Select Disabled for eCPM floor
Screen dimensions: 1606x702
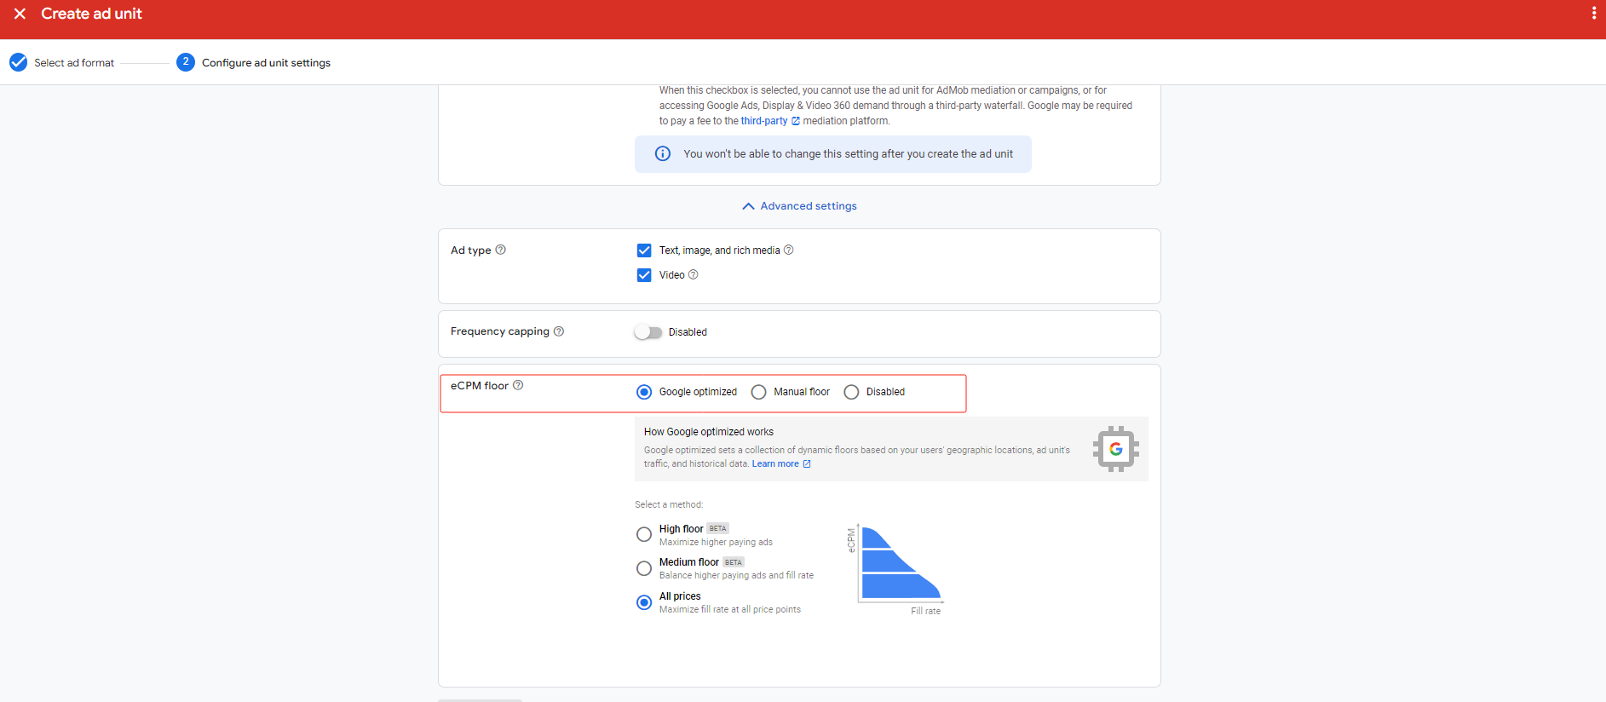coord(851,392)
